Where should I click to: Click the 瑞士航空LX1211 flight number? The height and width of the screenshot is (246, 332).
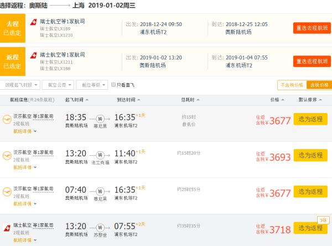coord(56,62)
